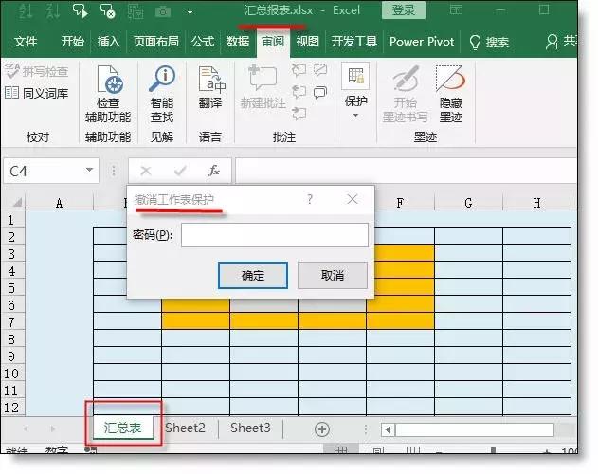Select column H header
The width and height of the screenshot is (598, 474).
(x=536, y=203)
